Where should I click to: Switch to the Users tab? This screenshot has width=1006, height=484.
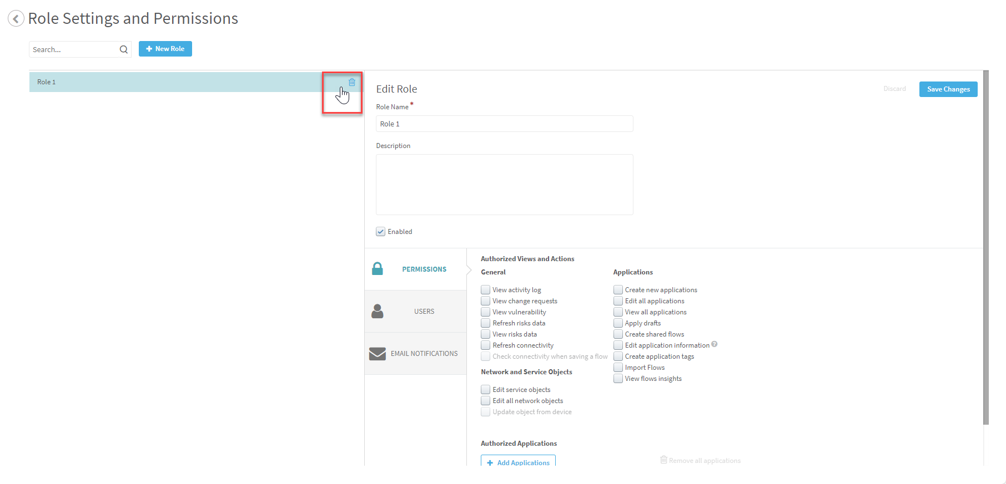point(424,312)
